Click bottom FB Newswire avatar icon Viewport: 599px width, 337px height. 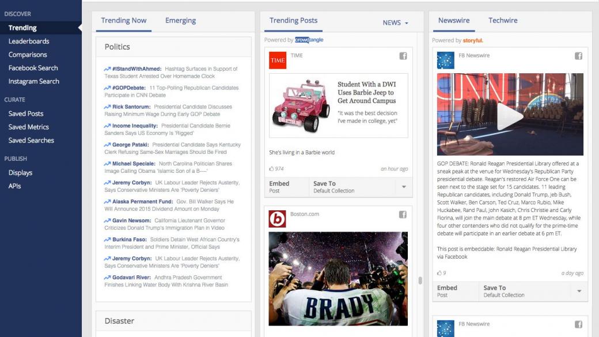pyautogui.click(x=445, y=328)
